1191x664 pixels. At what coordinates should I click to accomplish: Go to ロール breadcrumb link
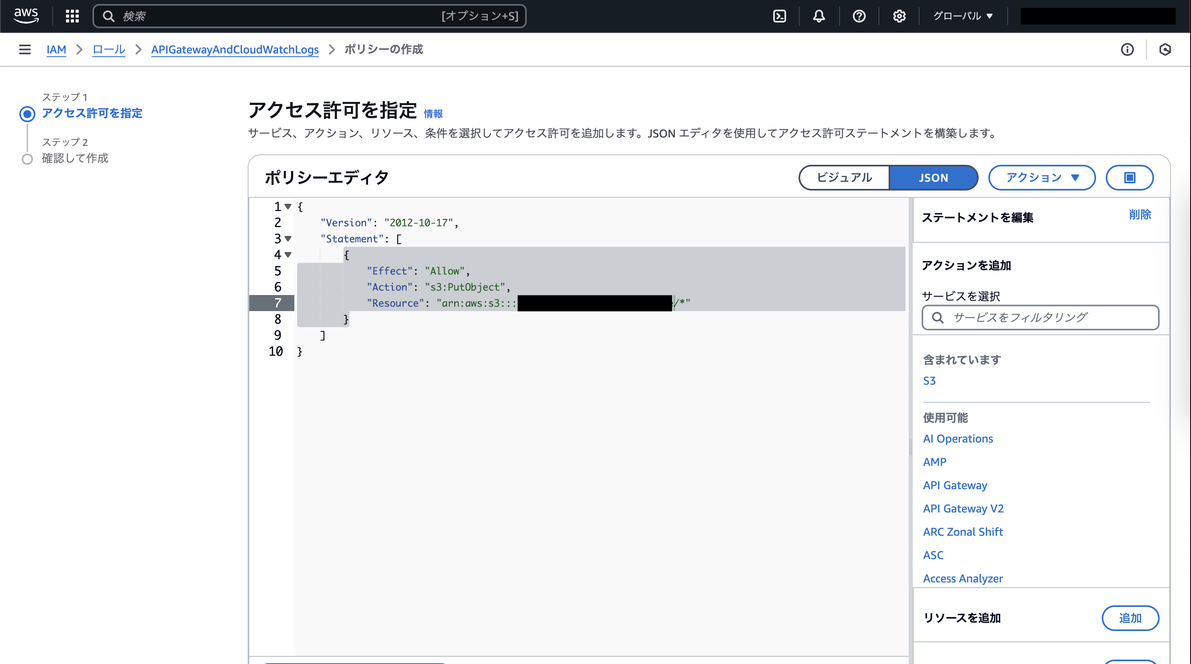click(109, 49)
